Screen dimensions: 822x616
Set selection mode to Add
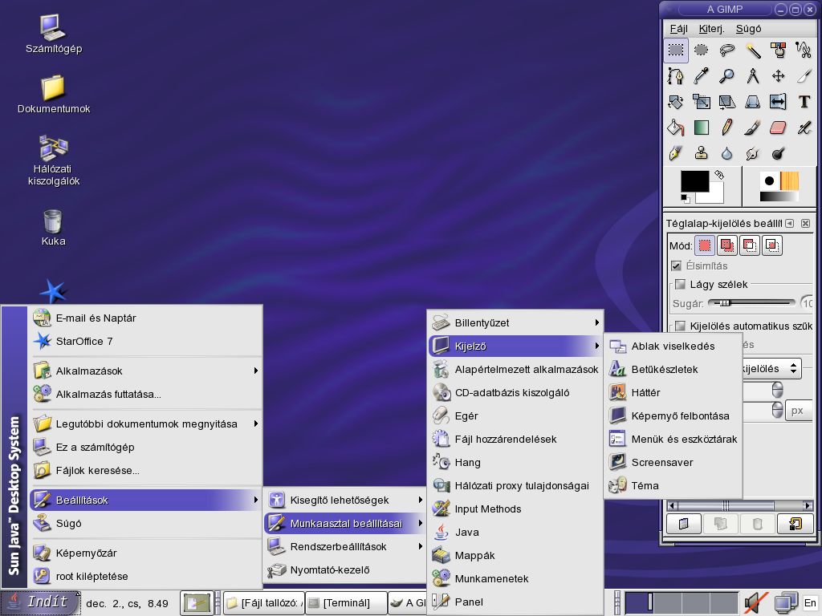[727, 245]
